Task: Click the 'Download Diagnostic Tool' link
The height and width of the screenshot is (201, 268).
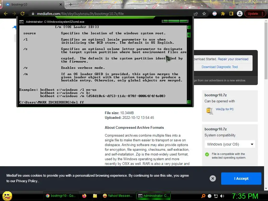Action: coord(220,67)
